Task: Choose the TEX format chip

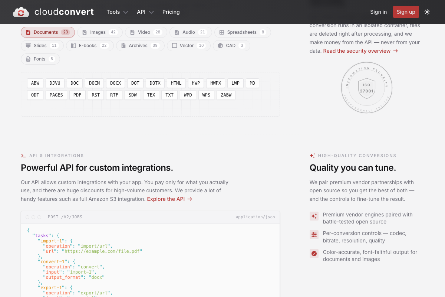Action: [x=151, y=95]
